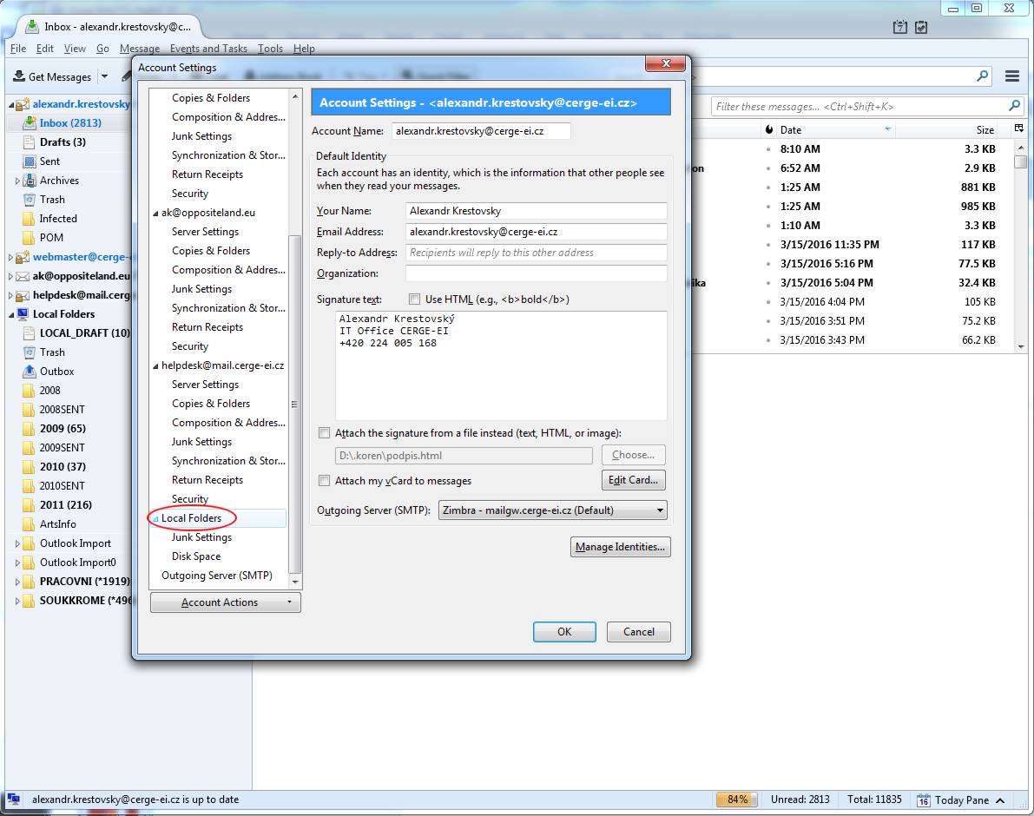
Task: Select the Inbox folder icon
Action: coord(30,123)
